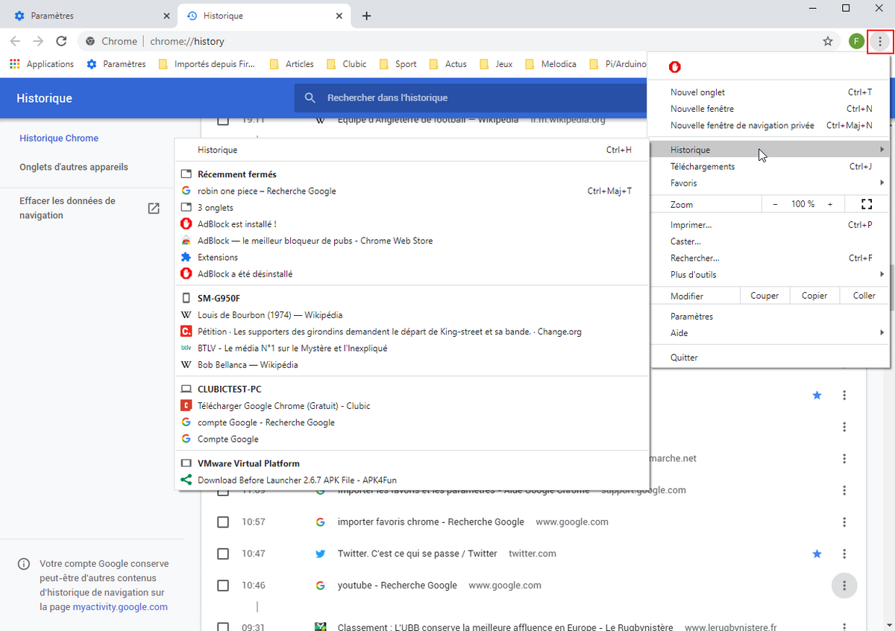Click the Couper button
The height and width of the screenshot is (631, 895).
tap(764, 296)
